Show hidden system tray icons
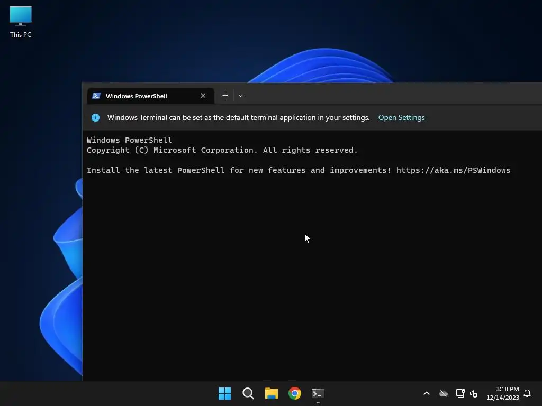This screenshot has width=542, height=406. tap(427, 393)
